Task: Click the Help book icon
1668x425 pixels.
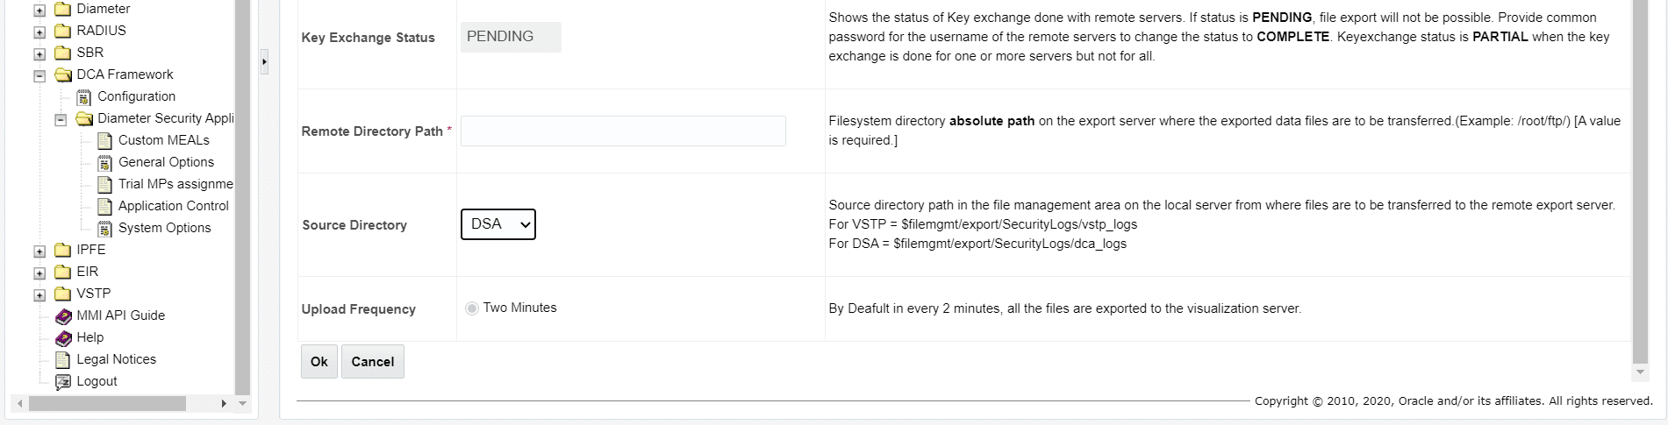Action: coord(63,337)
